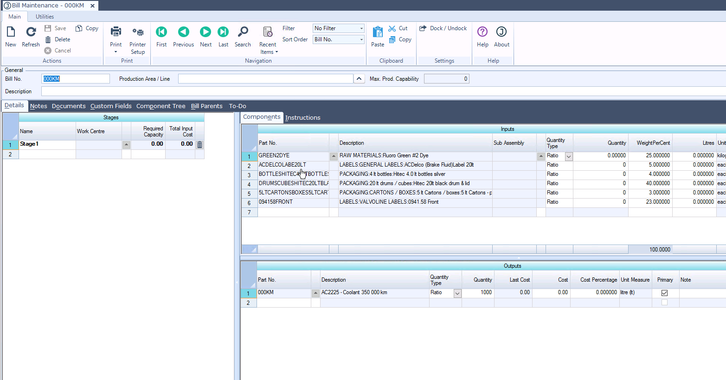Open the Component Tree tab
The width and height of the screenshot is (726, 380).
point(161,106)
